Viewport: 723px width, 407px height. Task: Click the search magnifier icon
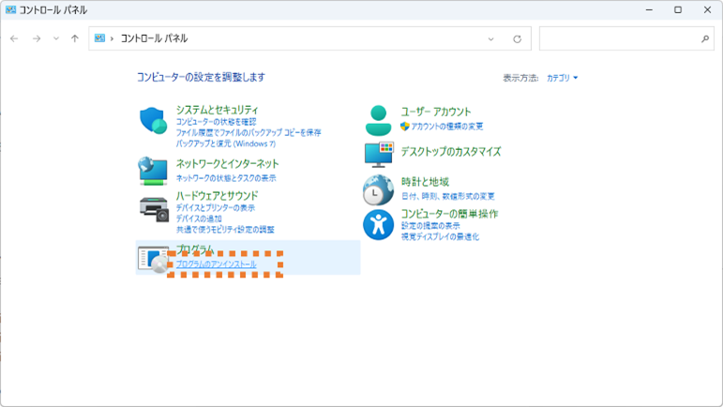(x=705, y=39)
